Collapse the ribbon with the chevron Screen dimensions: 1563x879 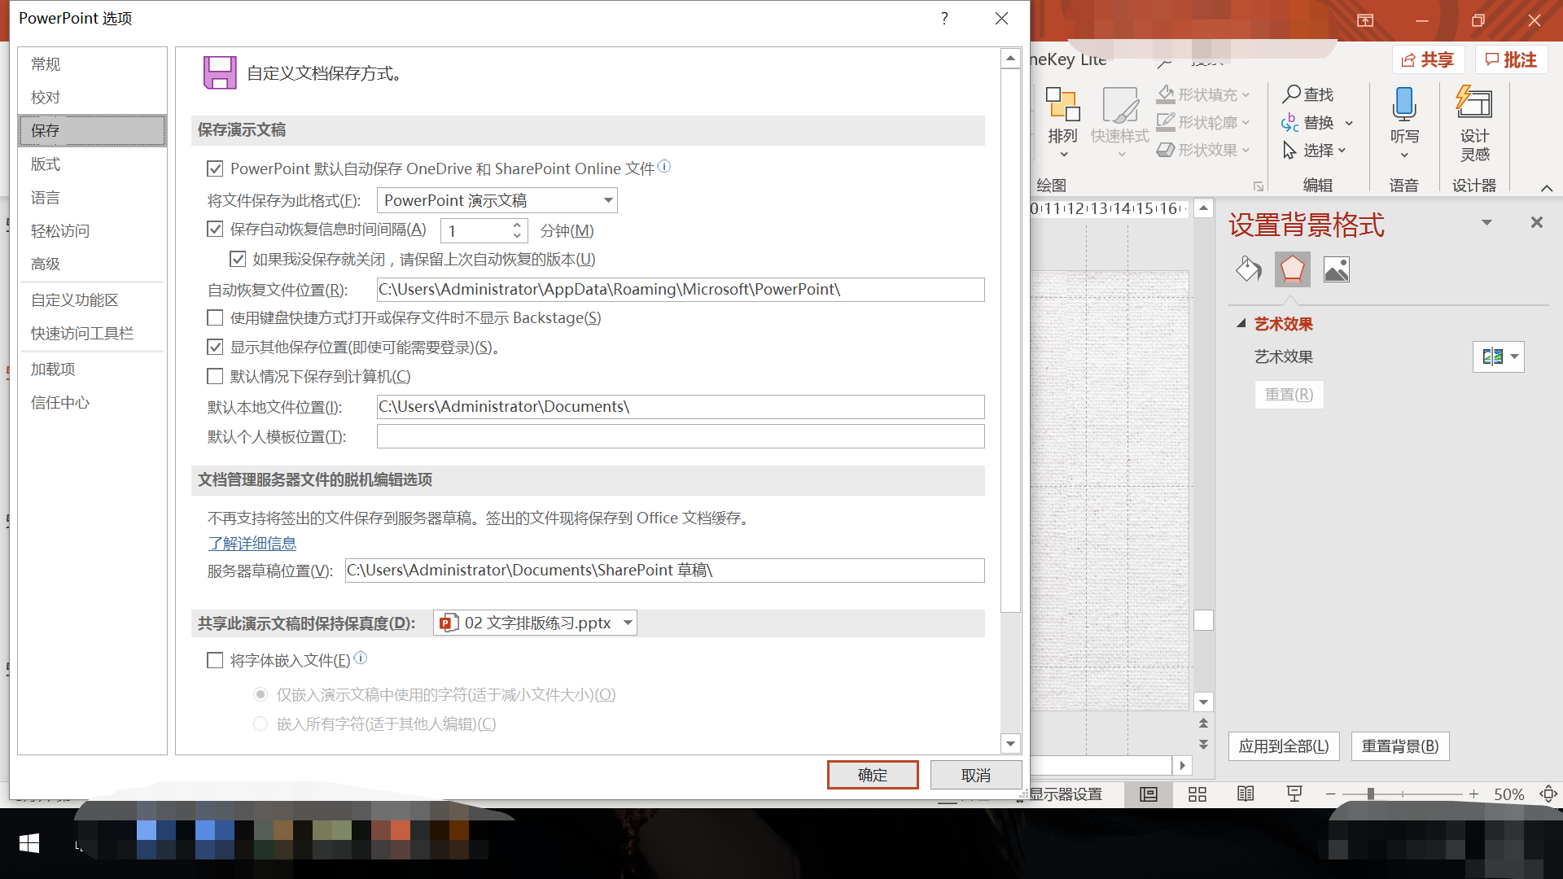[1547, 188]
